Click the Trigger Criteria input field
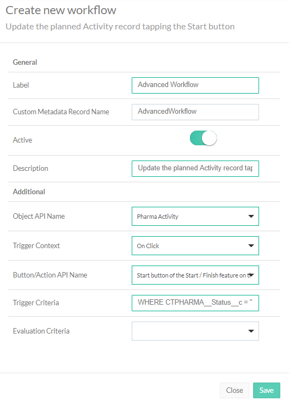Viewport: 289px width, 407px height. (195, 303)
